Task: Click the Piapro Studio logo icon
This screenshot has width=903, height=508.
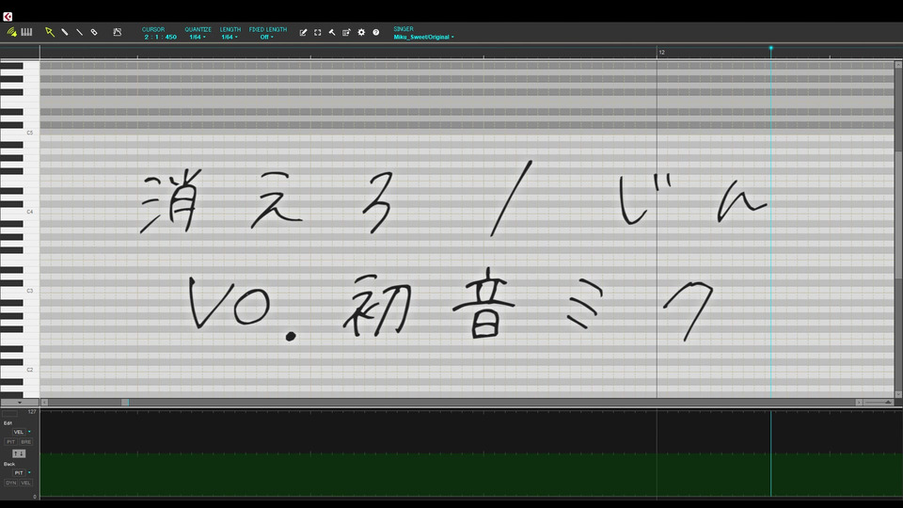Action: (x=8, y=17)
